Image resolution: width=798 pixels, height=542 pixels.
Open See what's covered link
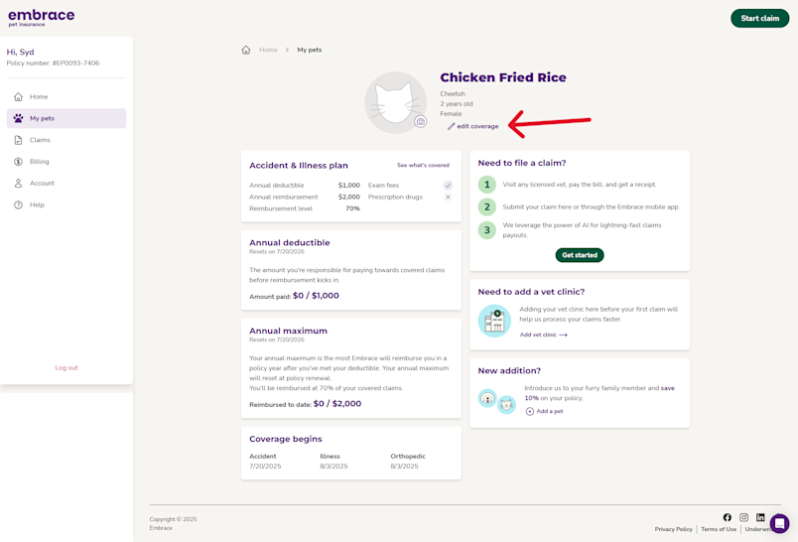(423, 166)
